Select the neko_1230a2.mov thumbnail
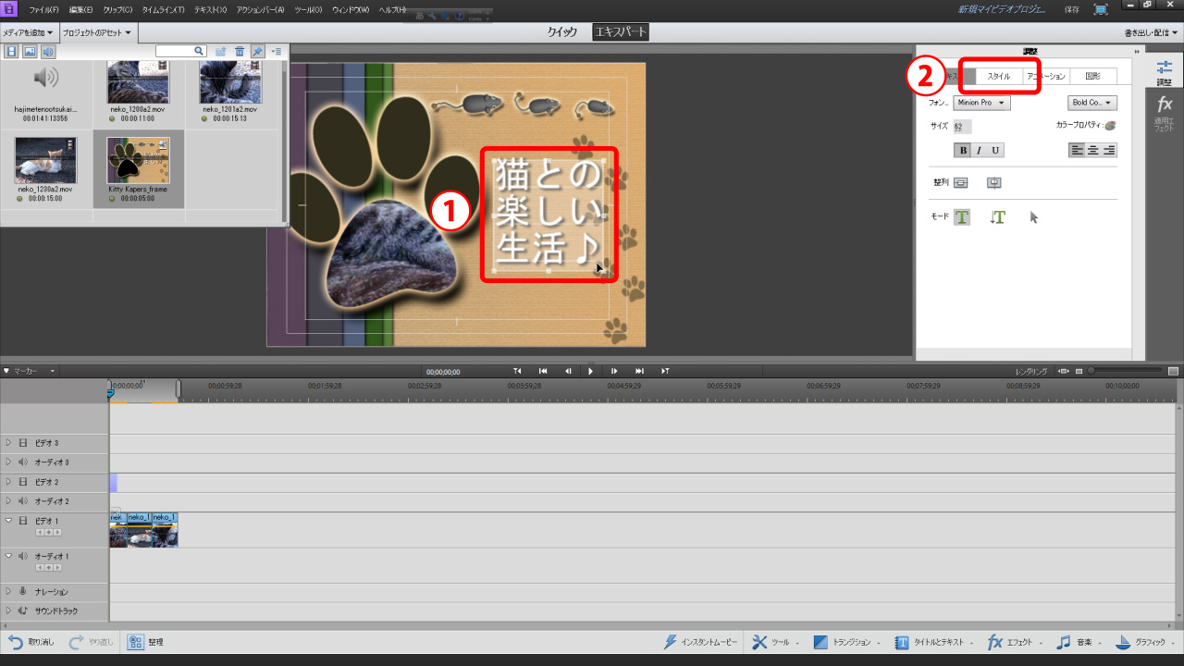The height and width of the screenshot is (666, 1184). [x=44, y=161]
